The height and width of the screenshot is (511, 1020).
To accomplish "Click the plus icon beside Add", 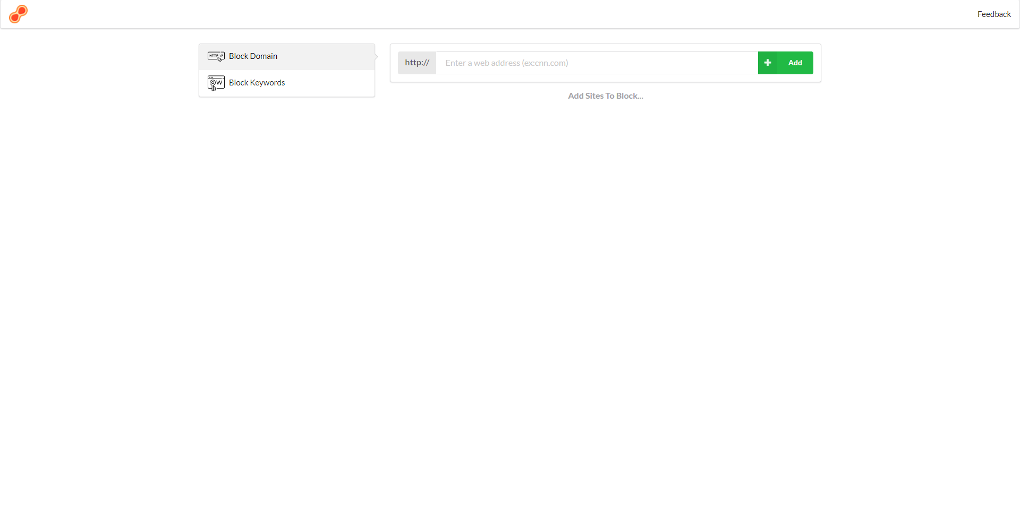I will pyautogui.click(x=768, y=63).
